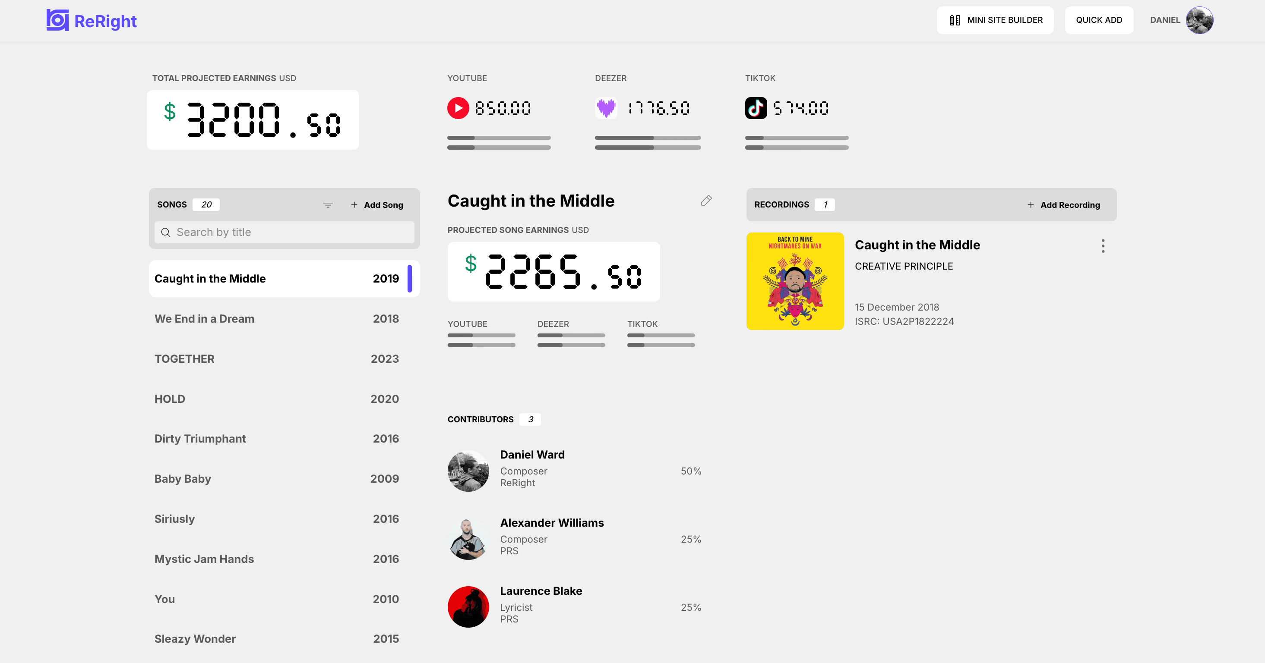Click the Songs filter icon
This screenshot has height=663, width=1265.
tap(329, 205)
